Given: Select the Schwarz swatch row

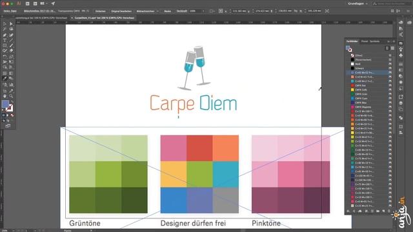Looking at the screenshot, I should (368, 68).
